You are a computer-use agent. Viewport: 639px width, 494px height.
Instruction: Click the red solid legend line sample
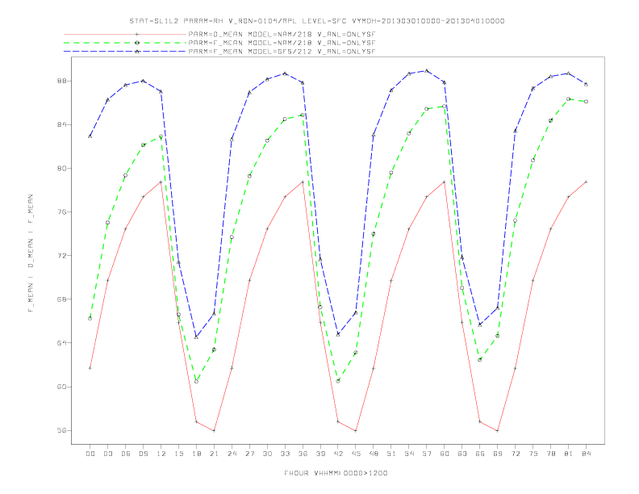click(x=125, y=34)
